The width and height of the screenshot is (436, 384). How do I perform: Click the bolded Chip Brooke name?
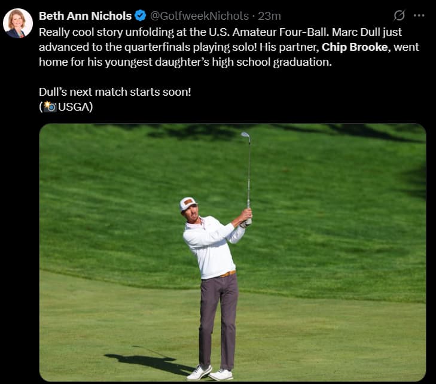coord(355,46)
